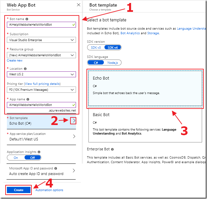Open the Subscription dropdown
This screenshot has height=199, width=207.
pos(41,40)
